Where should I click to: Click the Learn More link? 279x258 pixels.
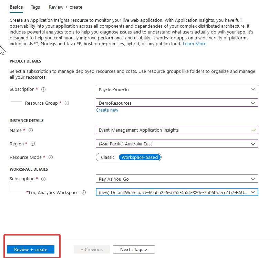tap(195, 44)
